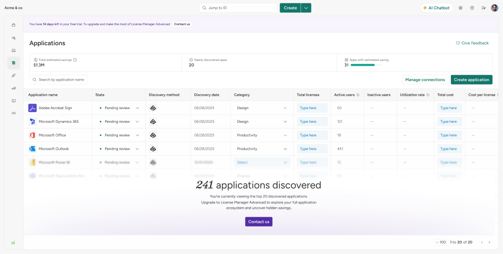
Task: Focus the Search by application name field
Action: [x=58, y=80]
